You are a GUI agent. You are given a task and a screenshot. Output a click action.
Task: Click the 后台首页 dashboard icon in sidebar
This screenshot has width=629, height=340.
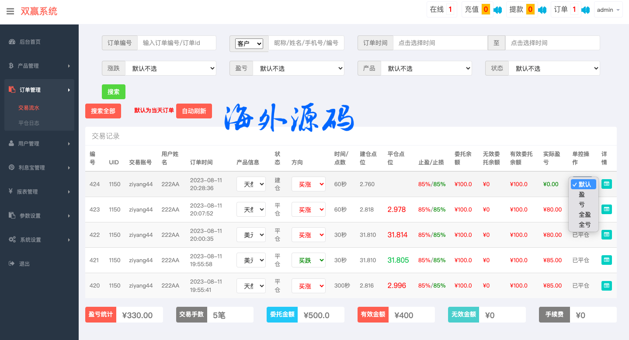[x=12, y=42]
